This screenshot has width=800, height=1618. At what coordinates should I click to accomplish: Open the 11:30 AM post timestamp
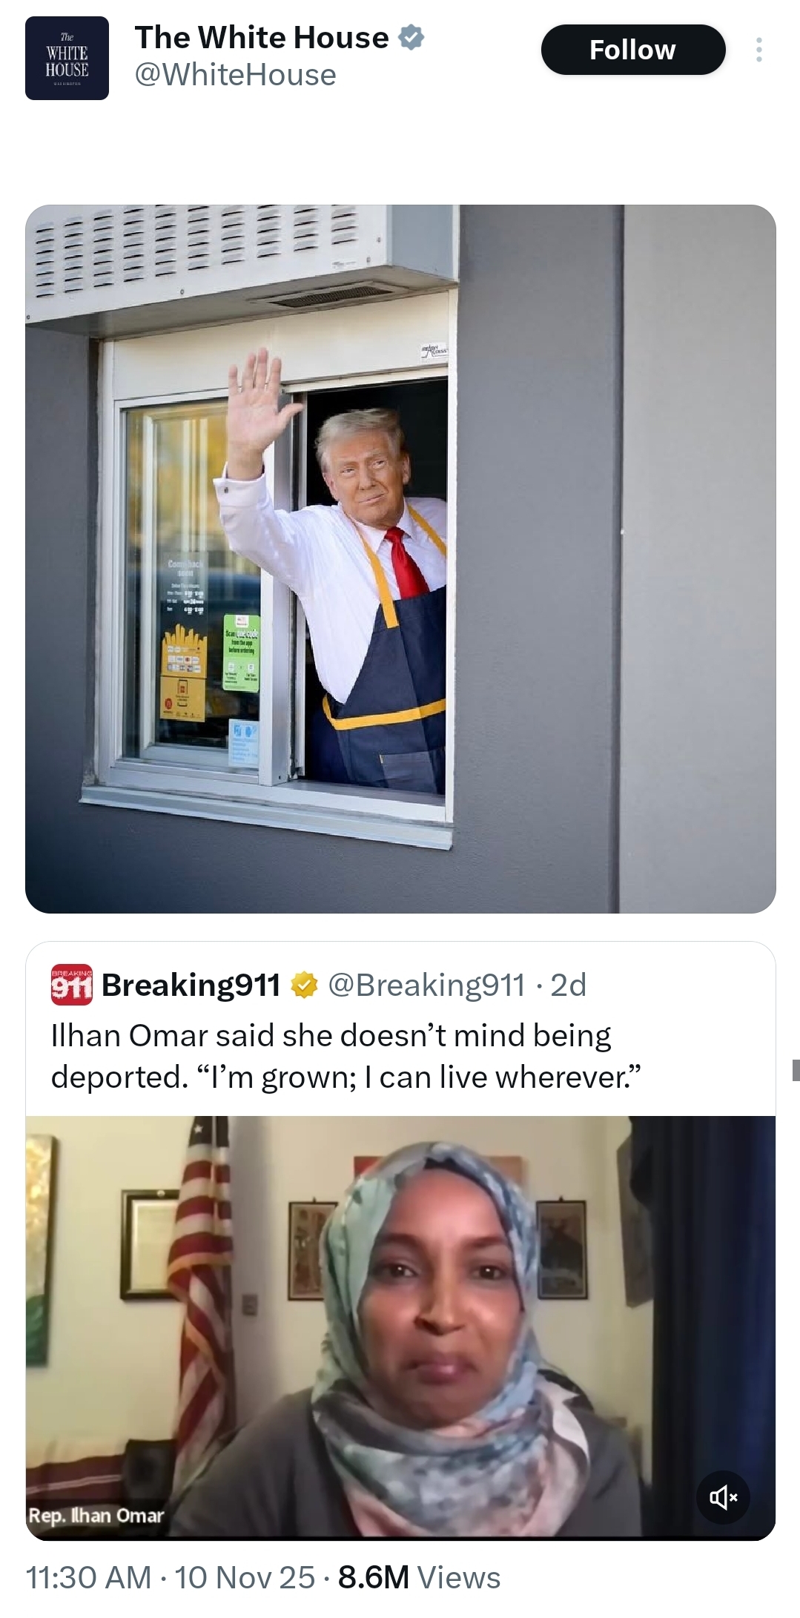[x=88, y=1577]
